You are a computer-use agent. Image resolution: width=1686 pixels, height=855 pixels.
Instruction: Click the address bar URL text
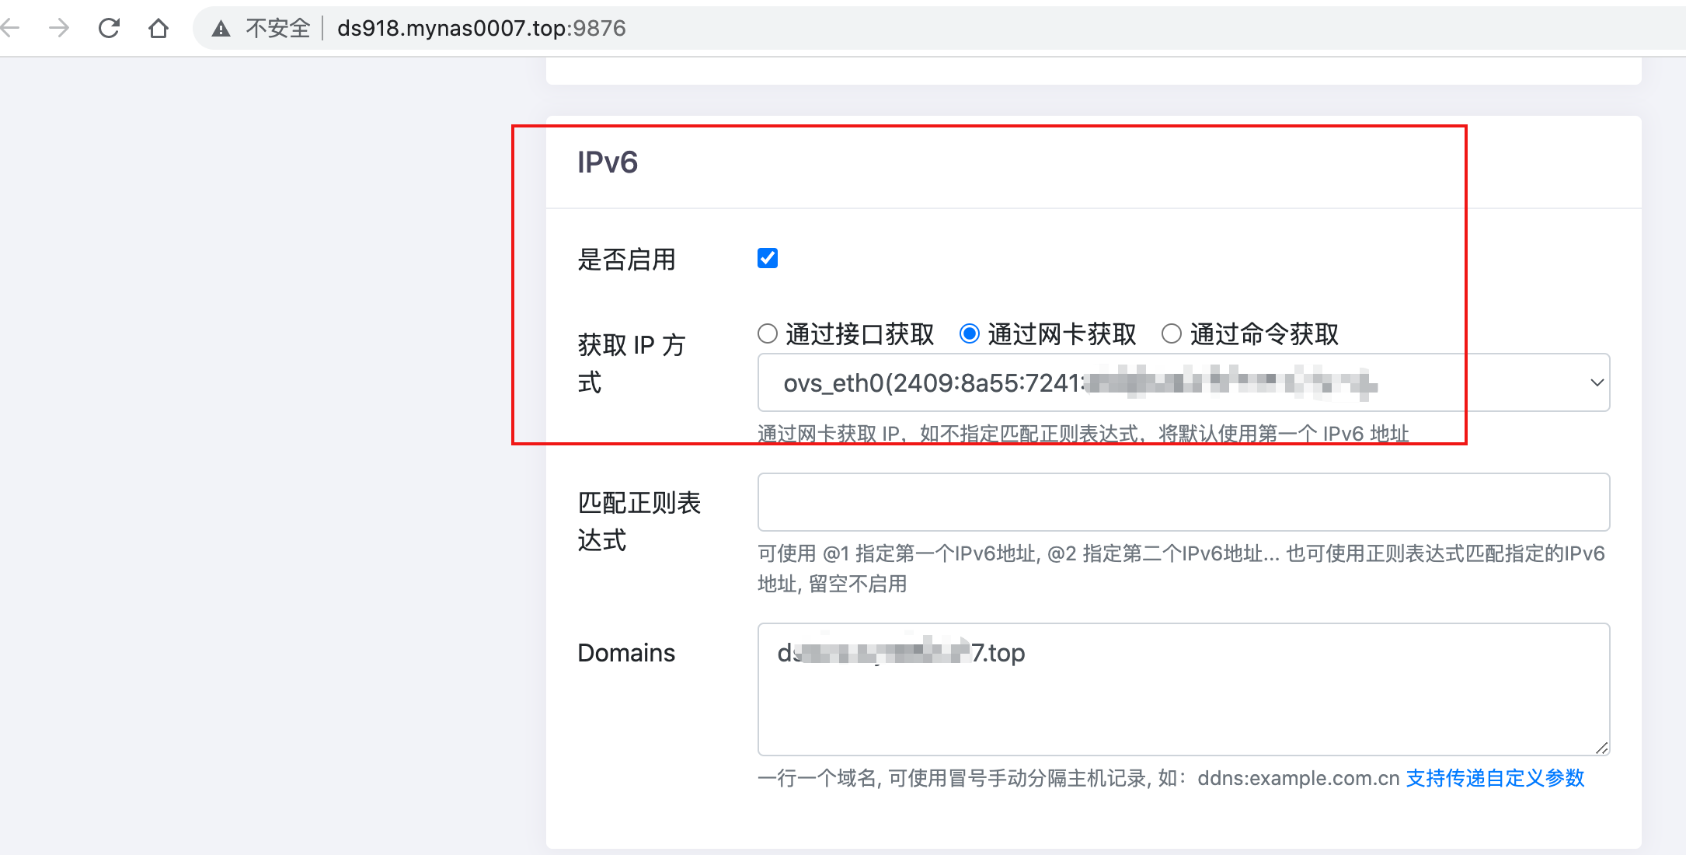481,29
